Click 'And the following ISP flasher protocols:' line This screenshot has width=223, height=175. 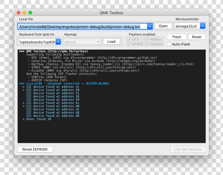click(x=61, y=74)
